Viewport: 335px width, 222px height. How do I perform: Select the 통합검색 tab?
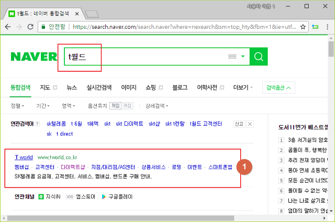pos(20,87)
